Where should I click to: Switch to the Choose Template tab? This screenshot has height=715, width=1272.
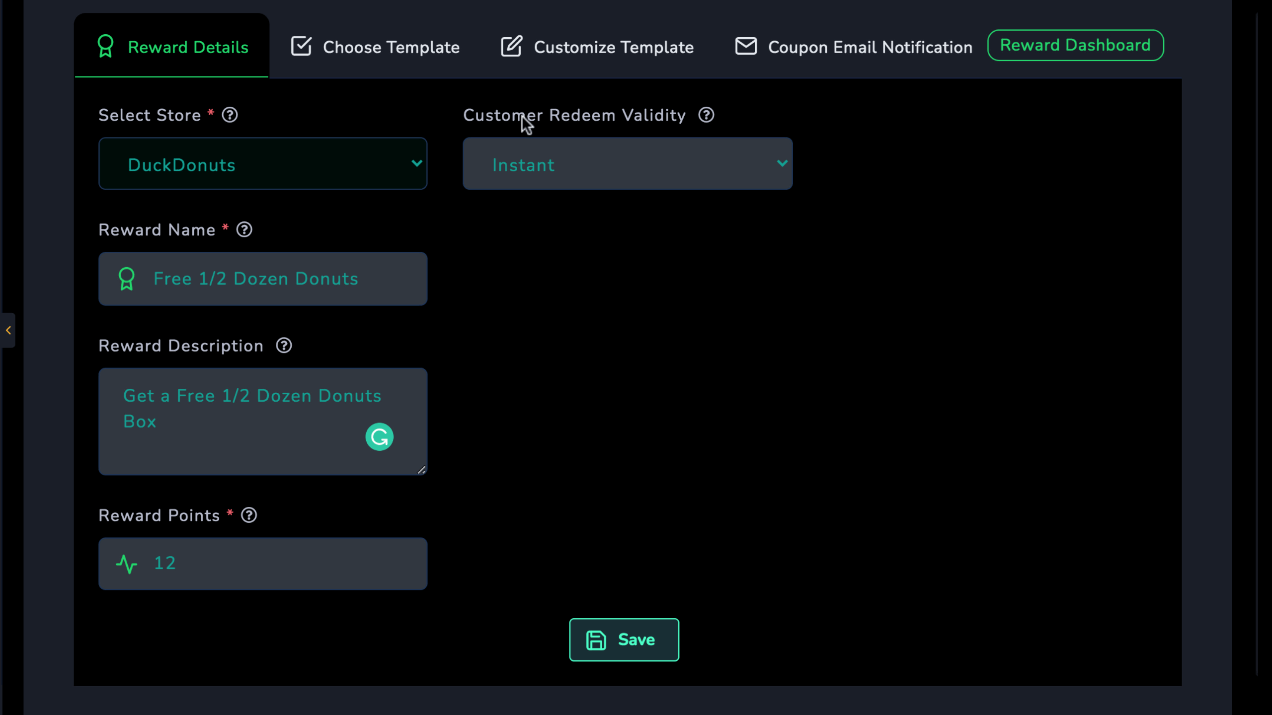click(x=375, y=47)
